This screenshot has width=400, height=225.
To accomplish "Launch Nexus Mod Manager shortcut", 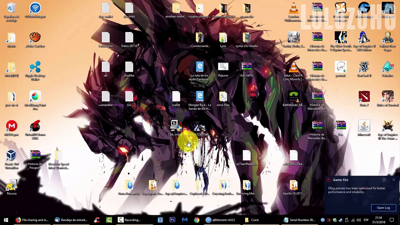I will point(341,12).
